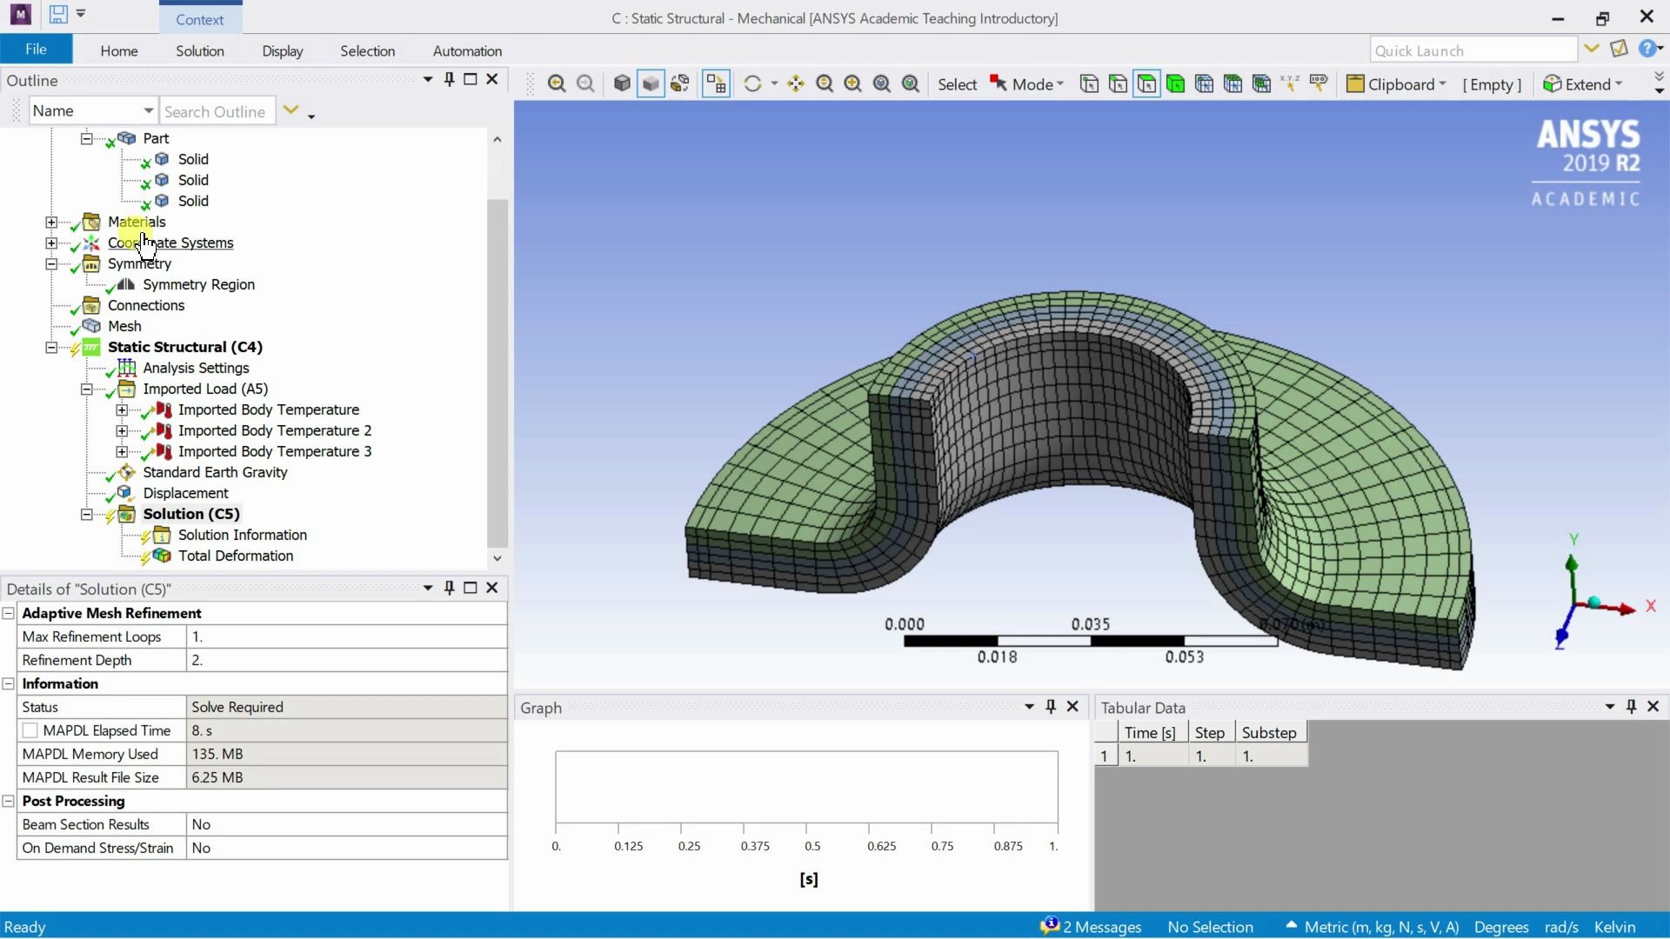Select Solution Information in tree

tap(243, 535)
